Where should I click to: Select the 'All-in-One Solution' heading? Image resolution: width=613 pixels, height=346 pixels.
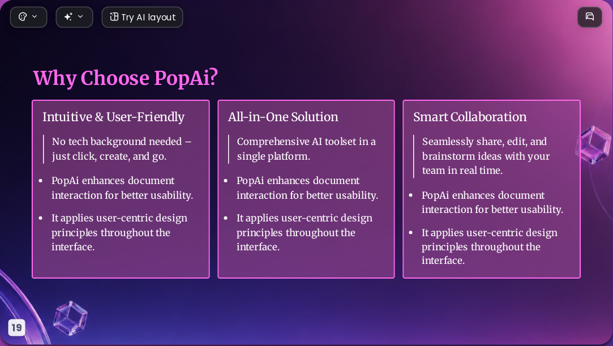283,117
